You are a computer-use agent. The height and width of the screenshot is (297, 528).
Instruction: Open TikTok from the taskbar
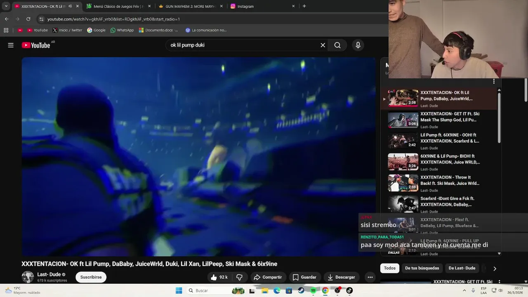click(x=349, y=290)
